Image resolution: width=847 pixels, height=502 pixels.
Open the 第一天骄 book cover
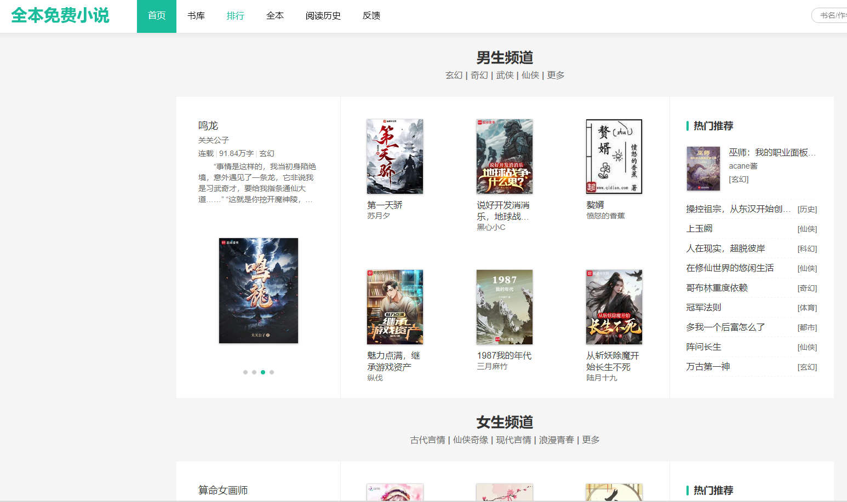coord(395,157)
